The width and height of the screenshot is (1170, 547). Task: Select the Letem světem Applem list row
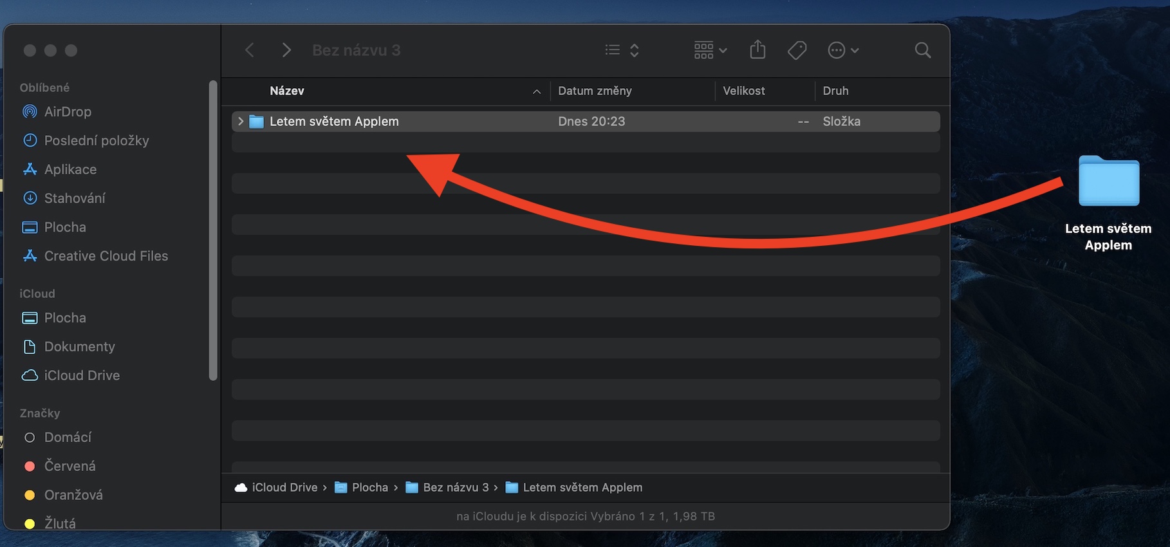(586, 122)
